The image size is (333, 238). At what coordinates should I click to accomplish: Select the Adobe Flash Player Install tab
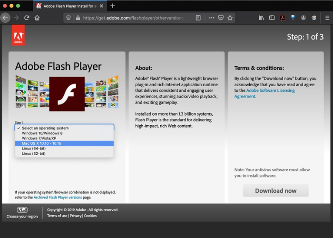(x=70, y=6)
